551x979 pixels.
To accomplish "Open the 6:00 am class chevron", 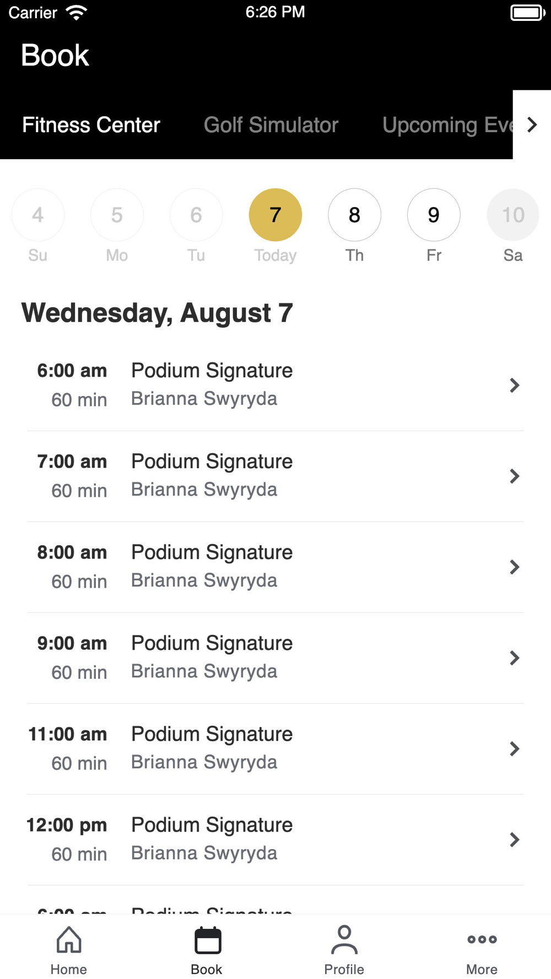I will [x=514, y=385].
